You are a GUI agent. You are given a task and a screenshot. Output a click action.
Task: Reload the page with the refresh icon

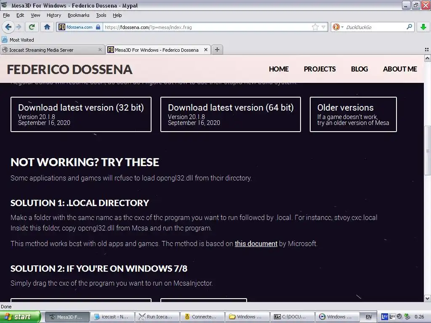[x=32, y=27]
